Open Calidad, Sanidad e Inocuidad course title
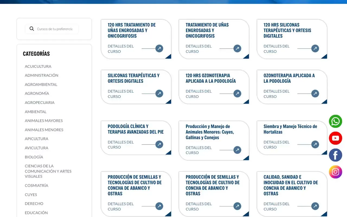 pos(291,185)
